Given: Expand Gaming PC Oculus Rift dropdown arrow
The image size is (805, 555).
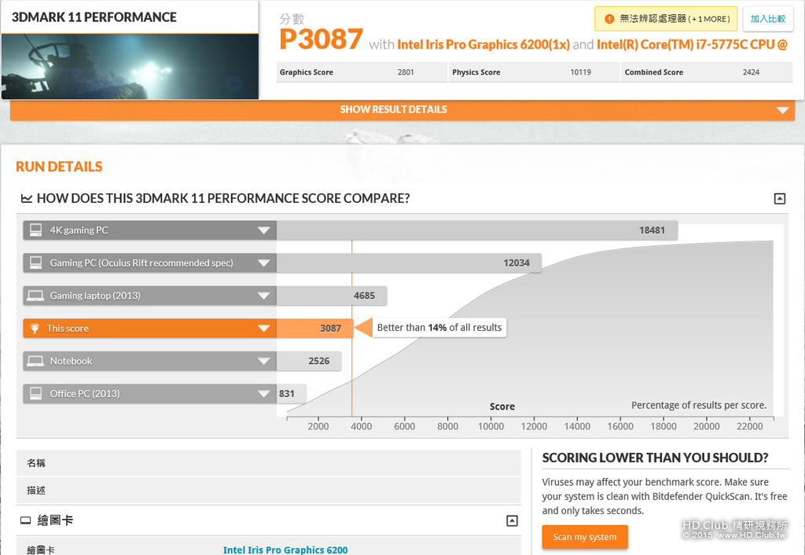Looking at the screenshot, I should [263, 263].
